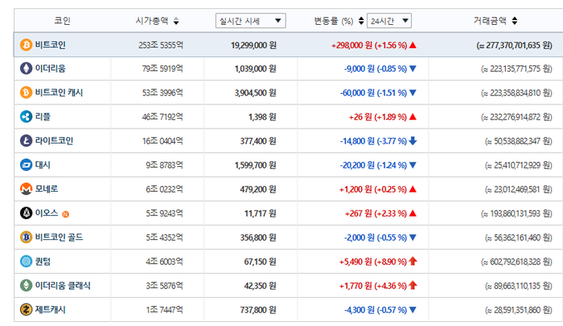Click the red up arrow in 퀀텀 row
563x326 pixels.
coord(413,261)
